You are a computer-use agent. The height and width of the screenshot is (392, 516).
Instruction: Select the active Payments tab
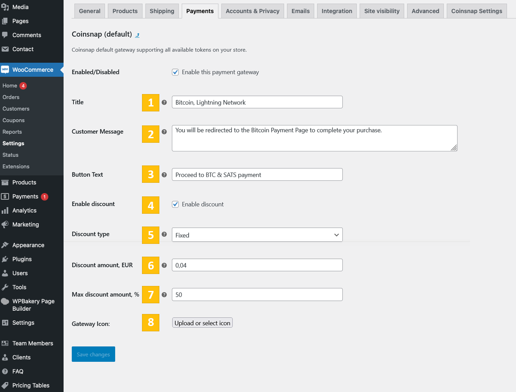(200, 11)
